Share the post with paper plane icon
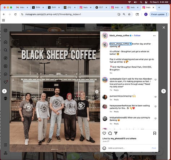The height and width of the screenshot is (160, 171). pyautogui.click(x=116, y=133)
